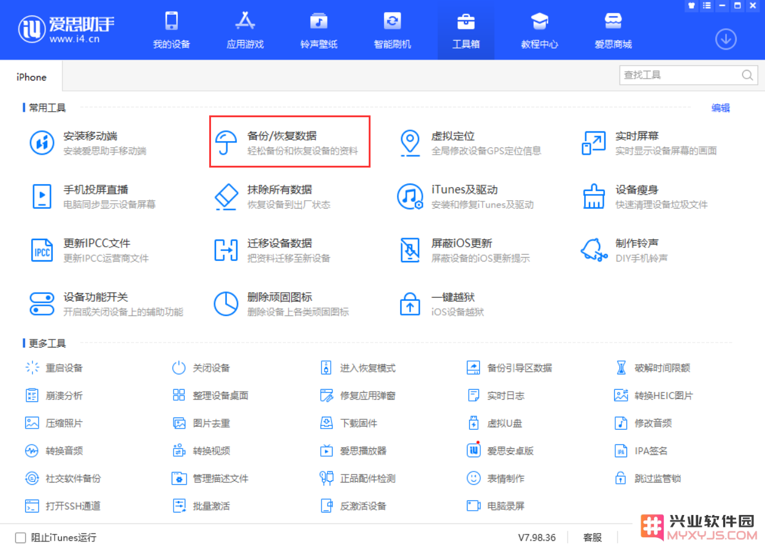Switch to 我的设备 tab
Image resolution: width=765 pixels, height=550 pixels.
click(172, 30)
